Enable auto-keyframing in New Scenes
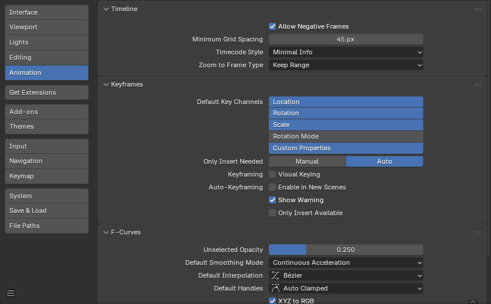The image size is (491, 304). pyautogui.click(x=272, y=187)
